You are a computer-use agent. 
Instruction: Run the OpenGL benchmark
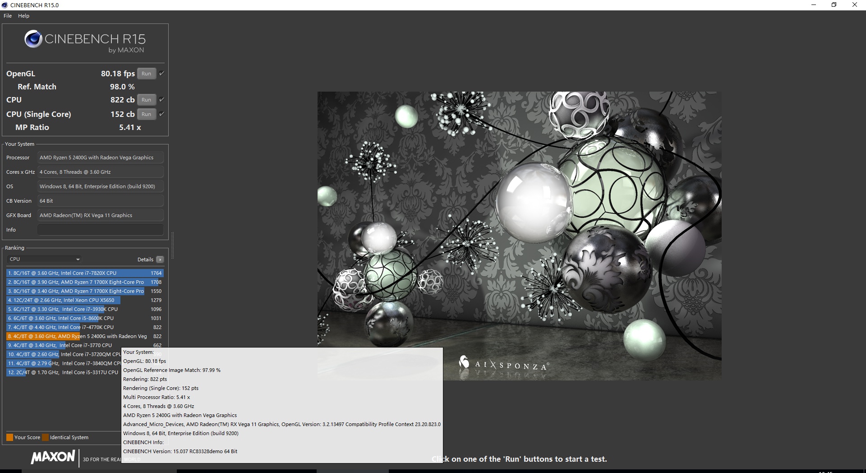point(146,74)
